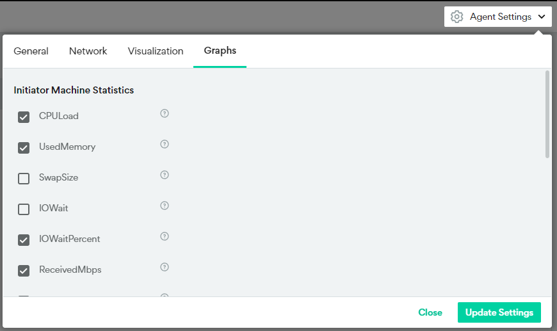Image resolution: width=557 pixels, height=331 pixels.
Task: Uncheck the CPULoad checkbox
Action: (24, 117)
